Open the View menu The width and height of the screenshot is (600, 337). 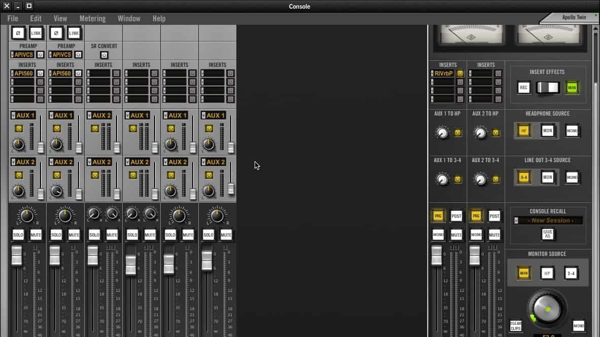60,19
